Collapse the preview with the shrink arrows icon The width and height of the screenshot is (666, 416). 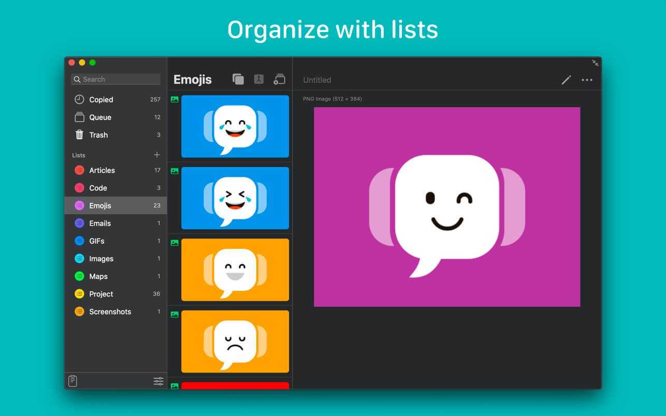[x=595, y=63]
